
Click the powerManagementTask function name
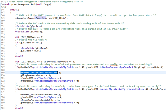coord(24,4)
